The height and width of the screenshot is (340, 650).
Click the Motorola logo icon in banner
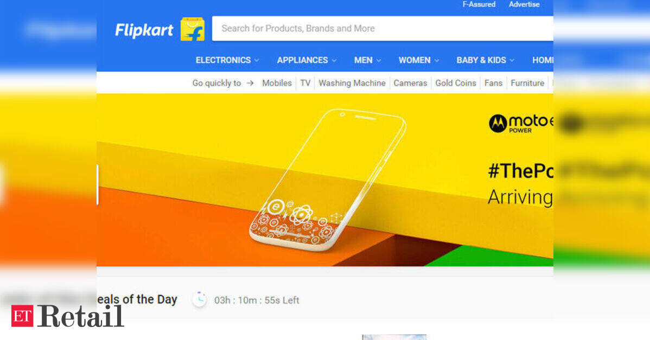coord(498,124)
